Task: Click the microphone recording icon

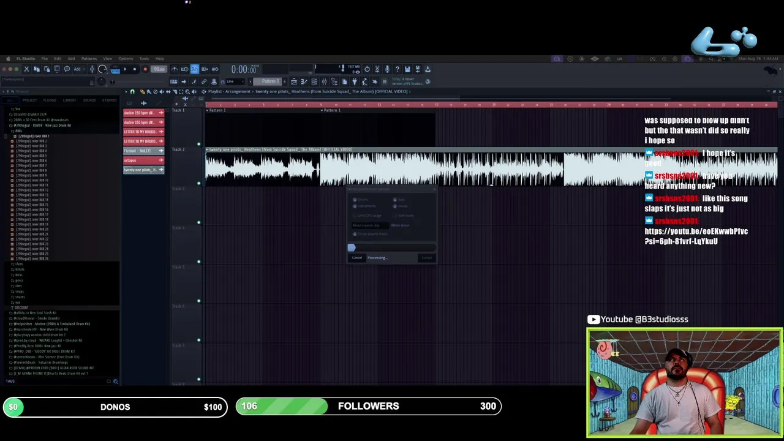Action: click(x=387, y=69)
